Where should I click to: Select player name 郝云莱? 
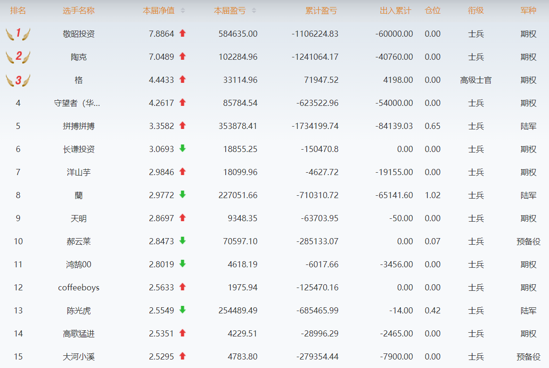[x=79, y=241]
